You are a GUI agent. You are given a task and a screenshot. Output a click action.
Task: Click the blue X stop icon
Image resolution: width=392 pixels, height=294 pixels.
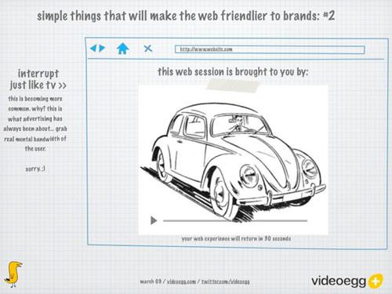(148, 49)
